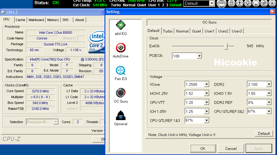Click the restore-window icon in top toolbar
Screen dimensions: 277x155
coord(264,3)
